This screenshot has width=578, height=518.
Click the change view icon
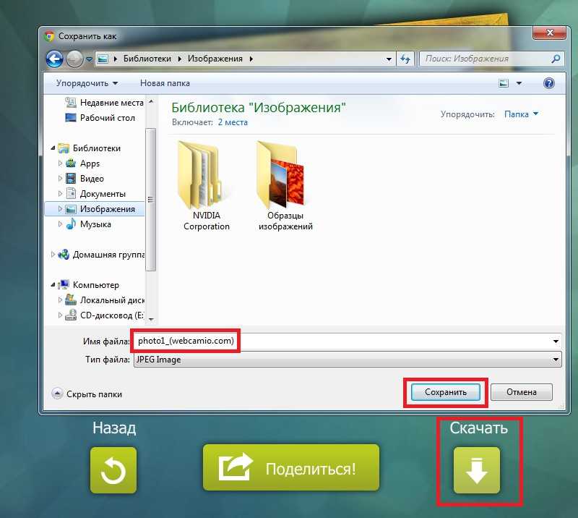[503, 83]
